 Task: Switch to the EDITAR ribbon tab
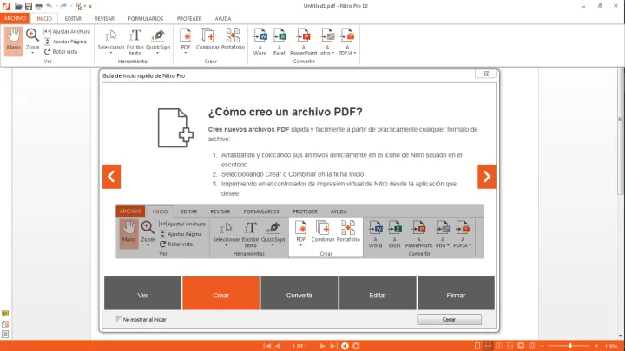point(73,19)
